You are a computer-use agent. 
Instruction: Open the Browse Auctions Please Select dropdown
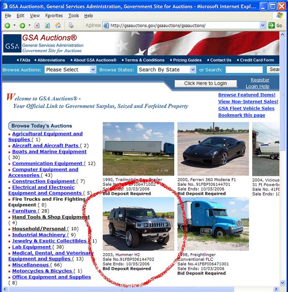click(x=70, y=70)
